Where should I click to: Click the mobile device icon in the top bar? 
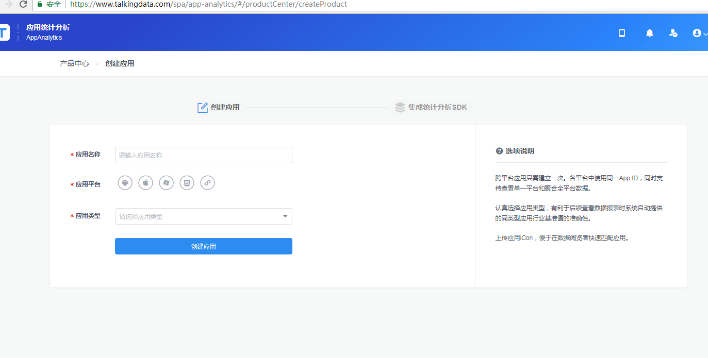621,32
